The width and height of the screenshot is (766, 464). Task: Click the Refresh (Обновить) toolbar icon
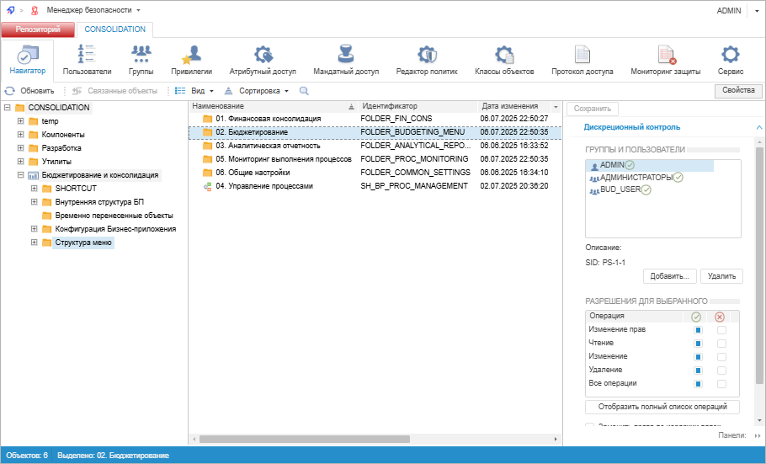coord(10,91)
